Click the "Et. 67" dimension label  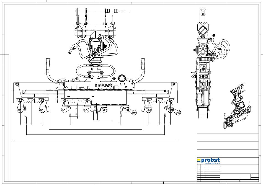95,108
